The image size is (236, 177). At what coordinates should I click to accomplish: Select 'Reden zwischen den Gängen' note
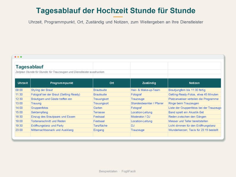[194, 117]
